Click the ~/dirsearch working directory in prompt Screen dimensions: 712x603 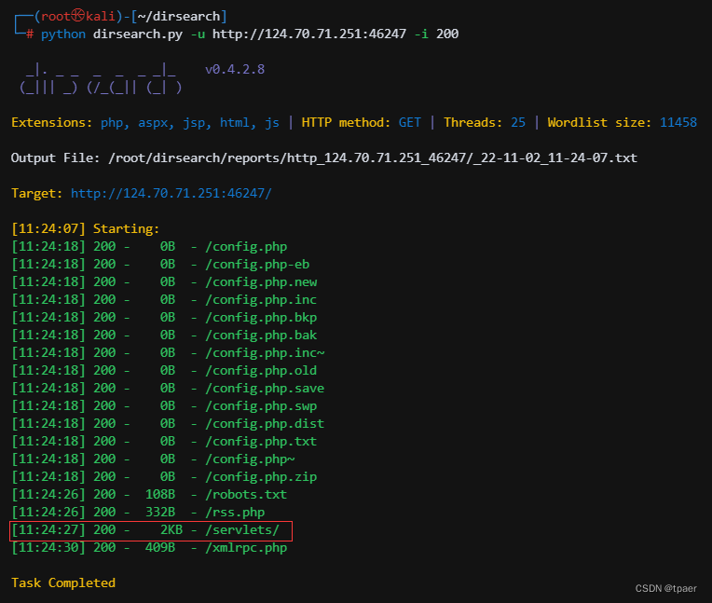point(178,17)
